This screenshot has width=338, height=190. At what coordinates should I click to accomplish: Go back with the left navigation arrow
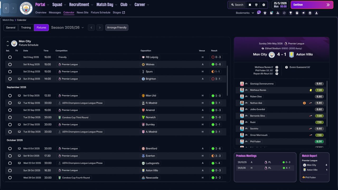pyautogui.click(x=6, y=8)
